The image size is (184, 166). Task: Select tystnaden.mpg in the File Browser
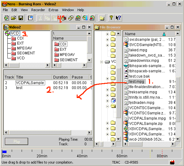pos(142,103)
